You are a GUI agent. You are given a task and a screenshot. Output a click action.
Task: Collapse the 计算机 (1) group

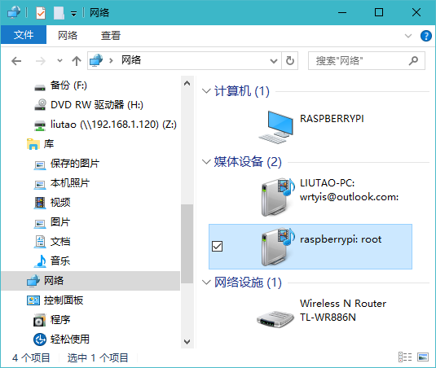pyautogui.click(x=206, y=91)
